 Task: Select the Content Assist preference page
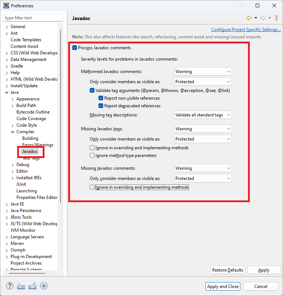(24, 46)
